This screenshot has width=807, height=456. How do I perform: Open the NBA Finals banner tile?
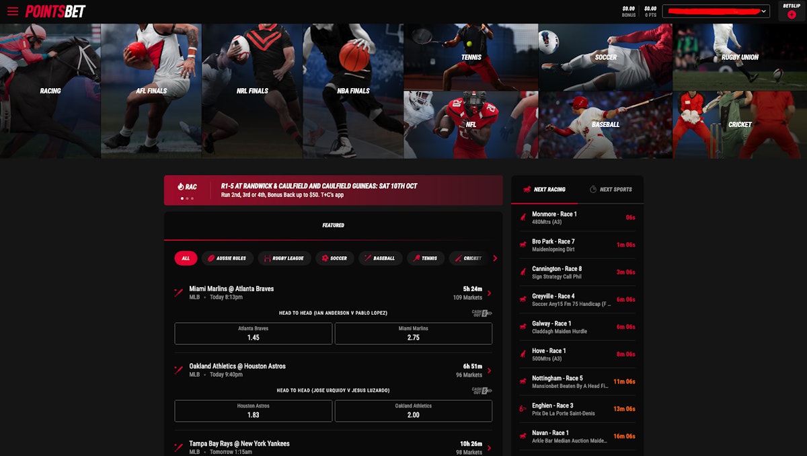(x=352, y=91)
